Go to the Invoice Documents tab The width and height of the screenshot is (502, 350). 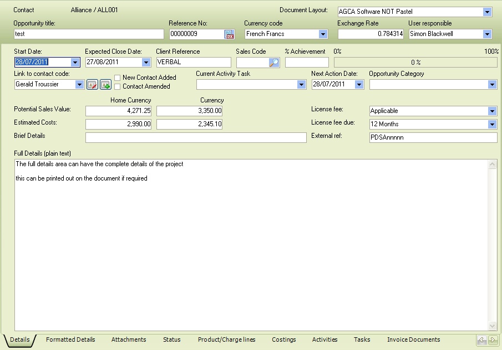click(413, 339)
